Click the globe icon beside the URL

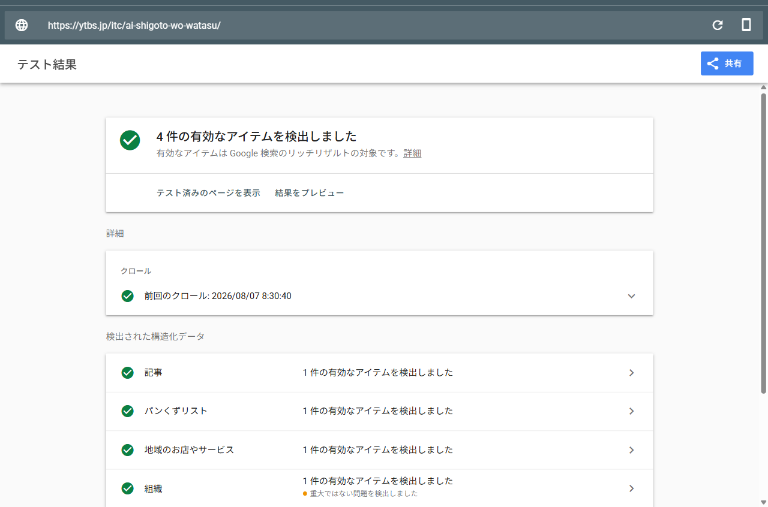click(22, 25)
